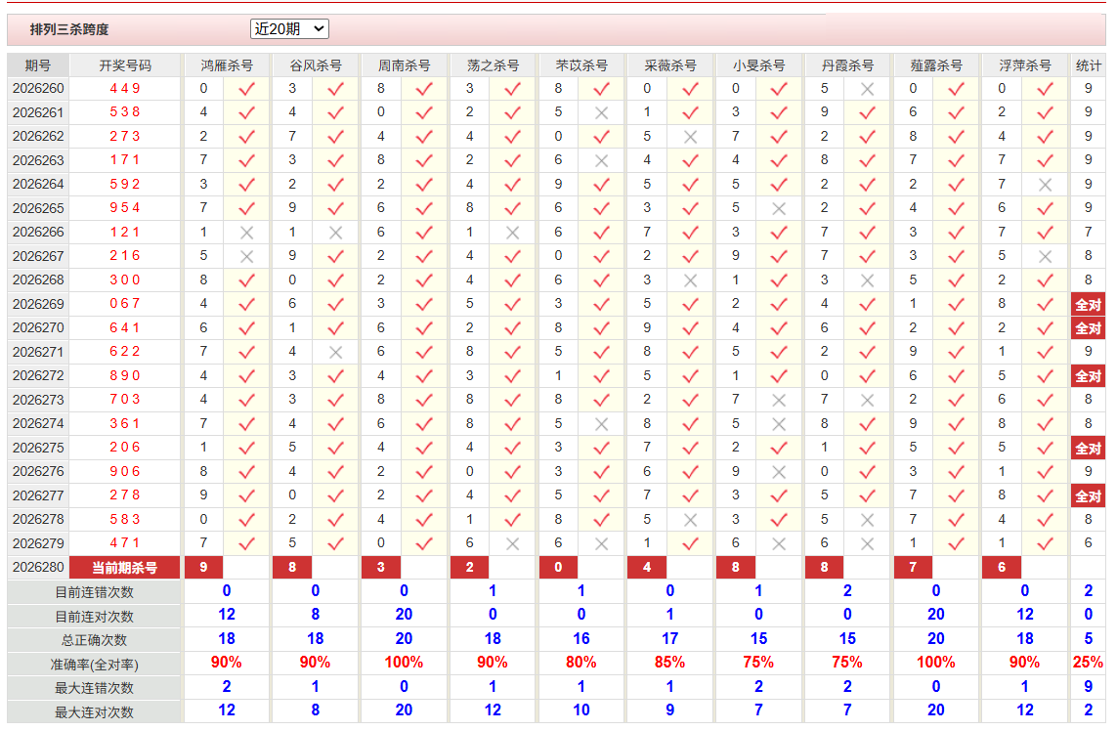Click the 鸿雁杀号 column header
This screenshot has width=1117, height=731.
point(227,65)
